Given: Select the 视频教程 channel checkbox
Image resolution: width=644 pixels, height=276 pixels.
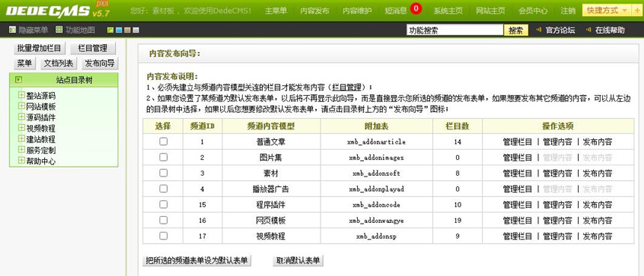Looking at the screenshot, I should pos(163,236).
